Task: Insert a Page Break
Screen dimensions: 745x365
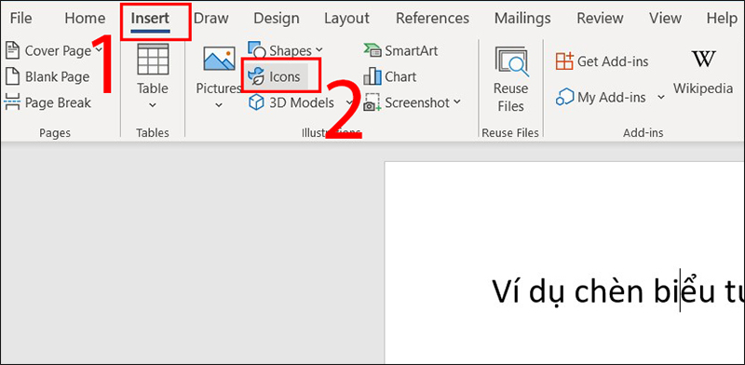Action: click(x=47, y=102)
